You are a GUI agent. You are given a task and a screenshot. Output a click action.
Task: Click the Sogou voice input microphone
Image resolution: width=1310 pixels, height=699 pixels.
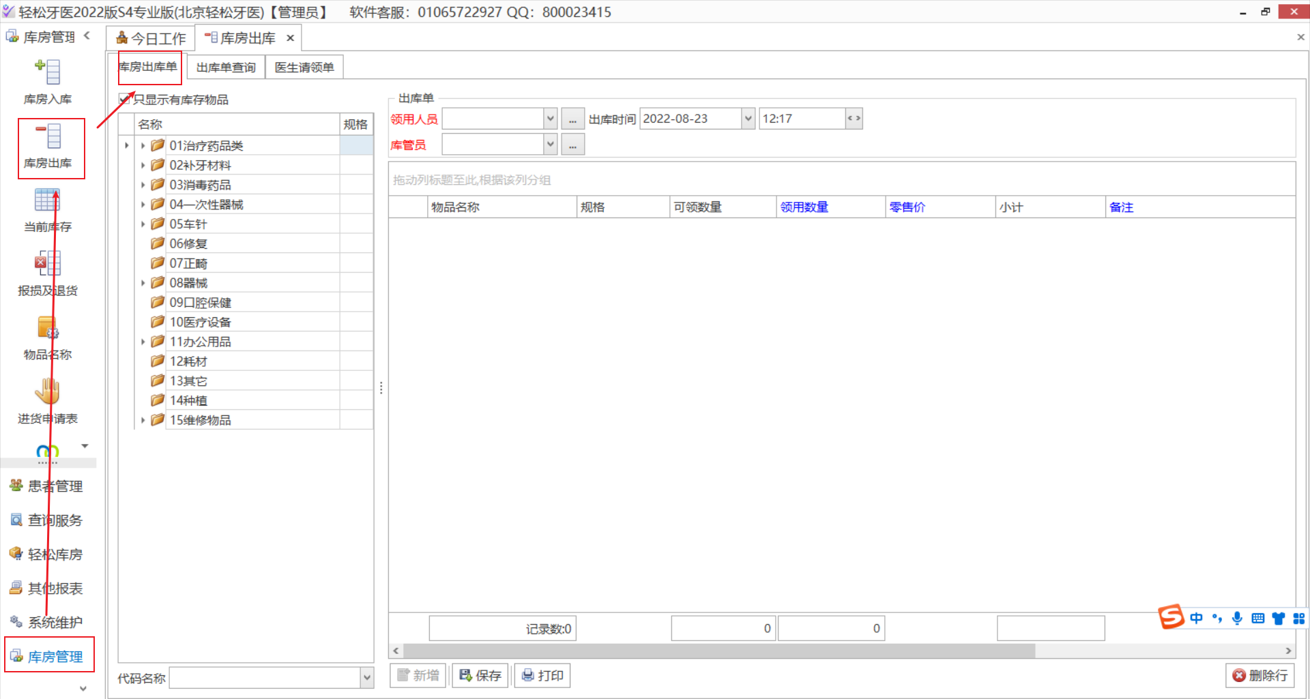click(1237, 619)
